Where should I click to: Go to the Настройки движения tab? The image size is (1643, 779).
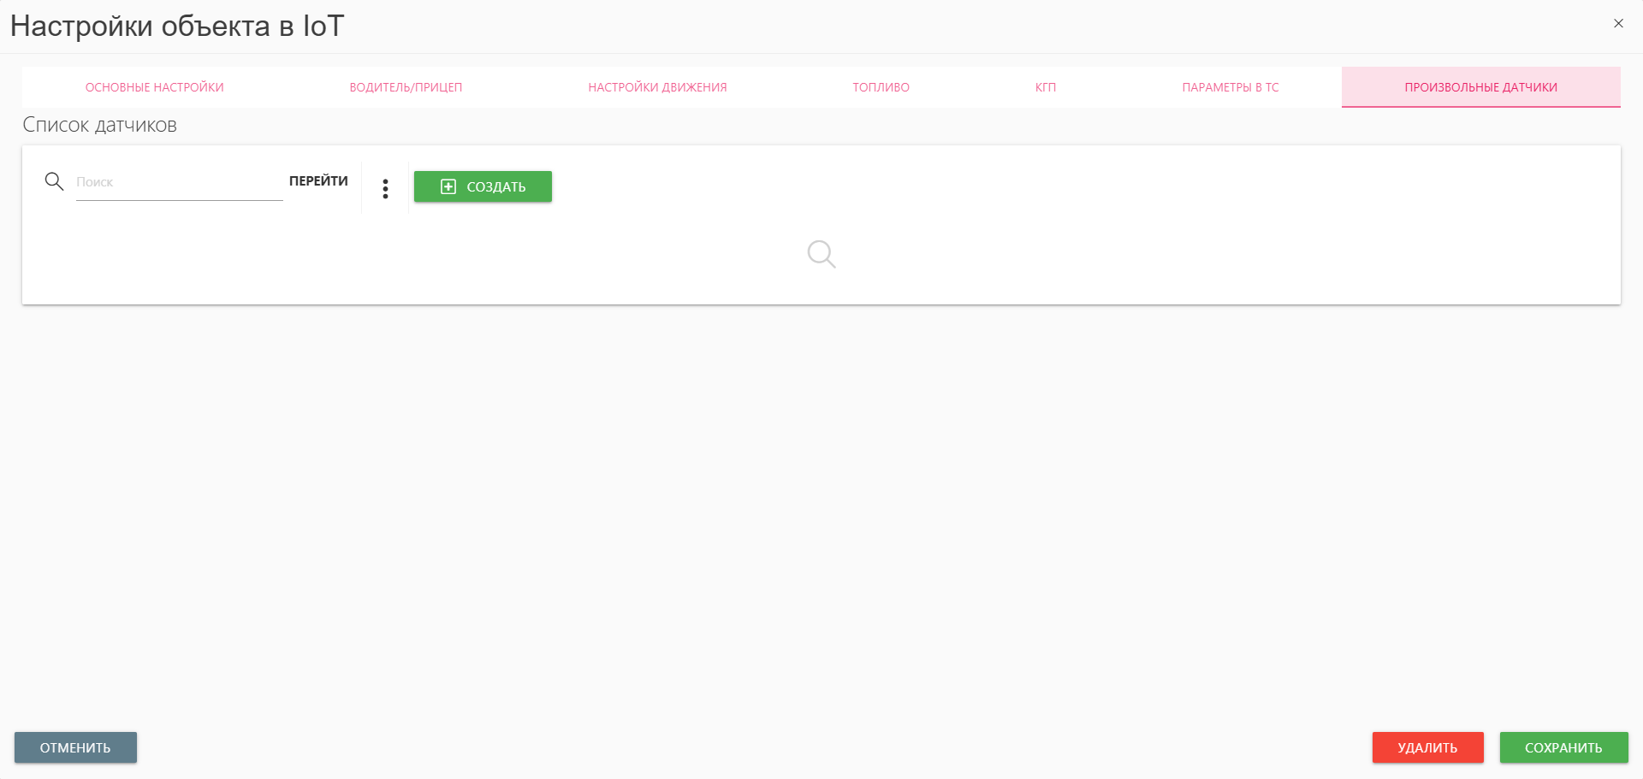pos(657,87)
